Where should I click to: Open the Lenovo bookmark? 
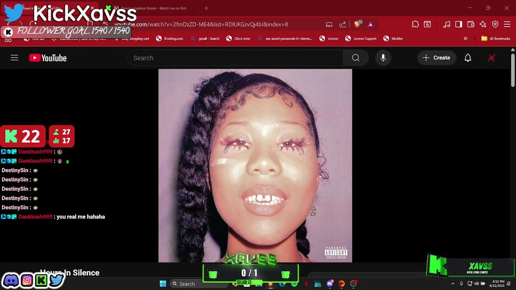(x=329, y=39)
